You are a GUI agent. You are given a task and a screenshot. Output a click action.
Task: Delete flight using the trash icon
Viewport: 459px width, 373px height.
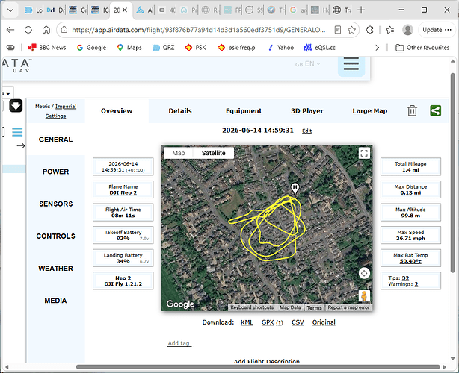[412, 110]
